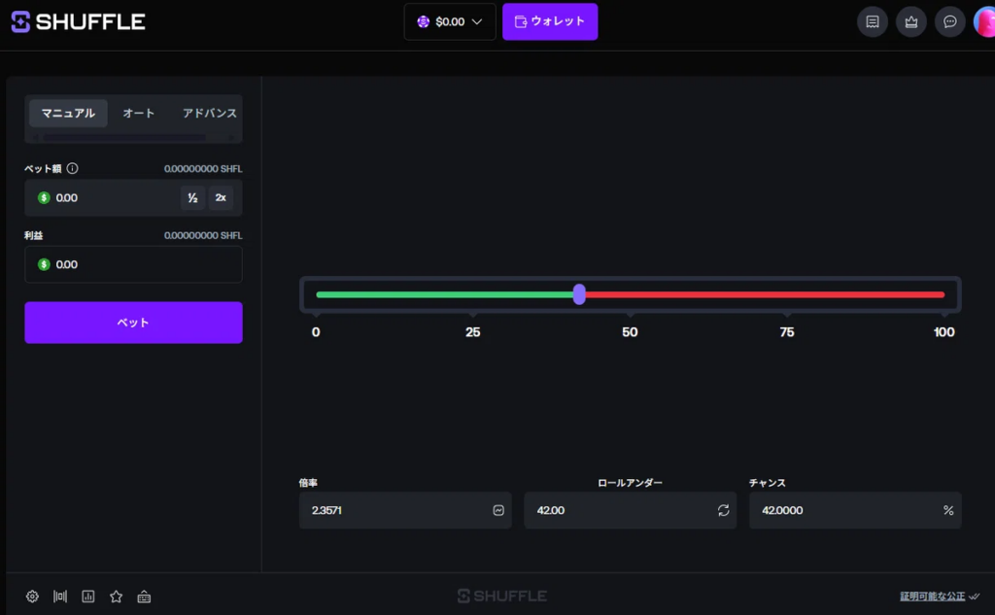
Task: Click the multiplier chart icon in 倍率 field
Action: (498, 510)
